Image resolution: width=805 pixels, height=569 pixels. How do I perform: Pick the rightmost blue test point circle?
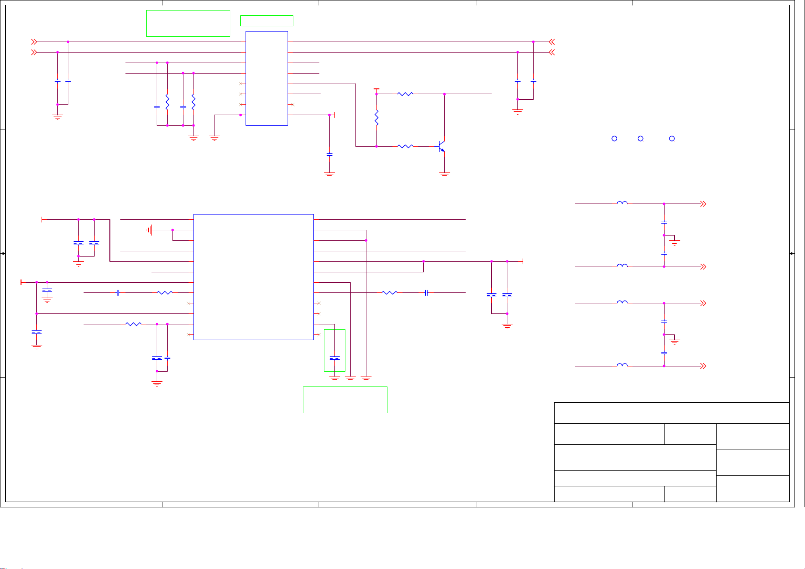click(x=672, y=139)
